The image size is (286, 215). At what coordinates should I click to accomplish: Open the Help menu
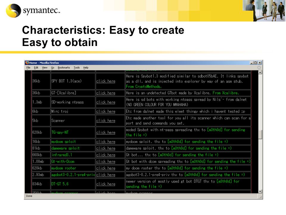(x=86, y=68)
